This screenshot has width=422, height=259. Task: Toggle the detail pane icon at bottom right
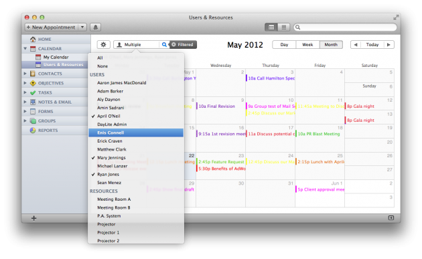(x=391, y=218)
